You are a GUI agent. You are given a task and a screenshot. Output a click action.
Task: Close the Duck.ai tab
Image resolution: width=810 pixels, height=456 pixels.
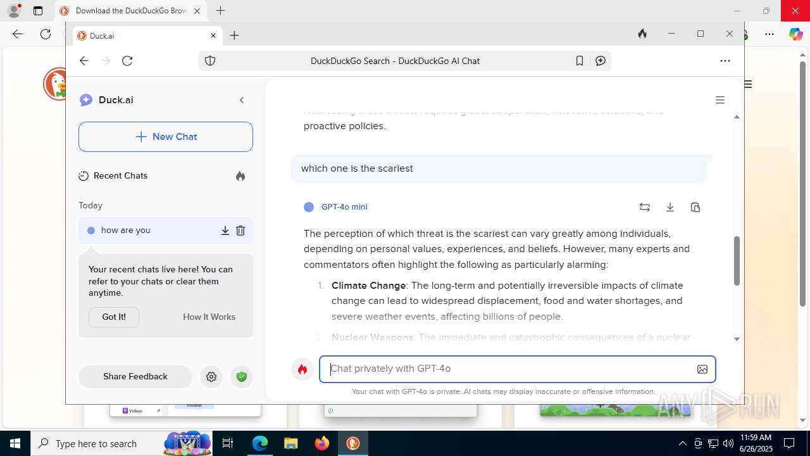click(x=213, y=35)
